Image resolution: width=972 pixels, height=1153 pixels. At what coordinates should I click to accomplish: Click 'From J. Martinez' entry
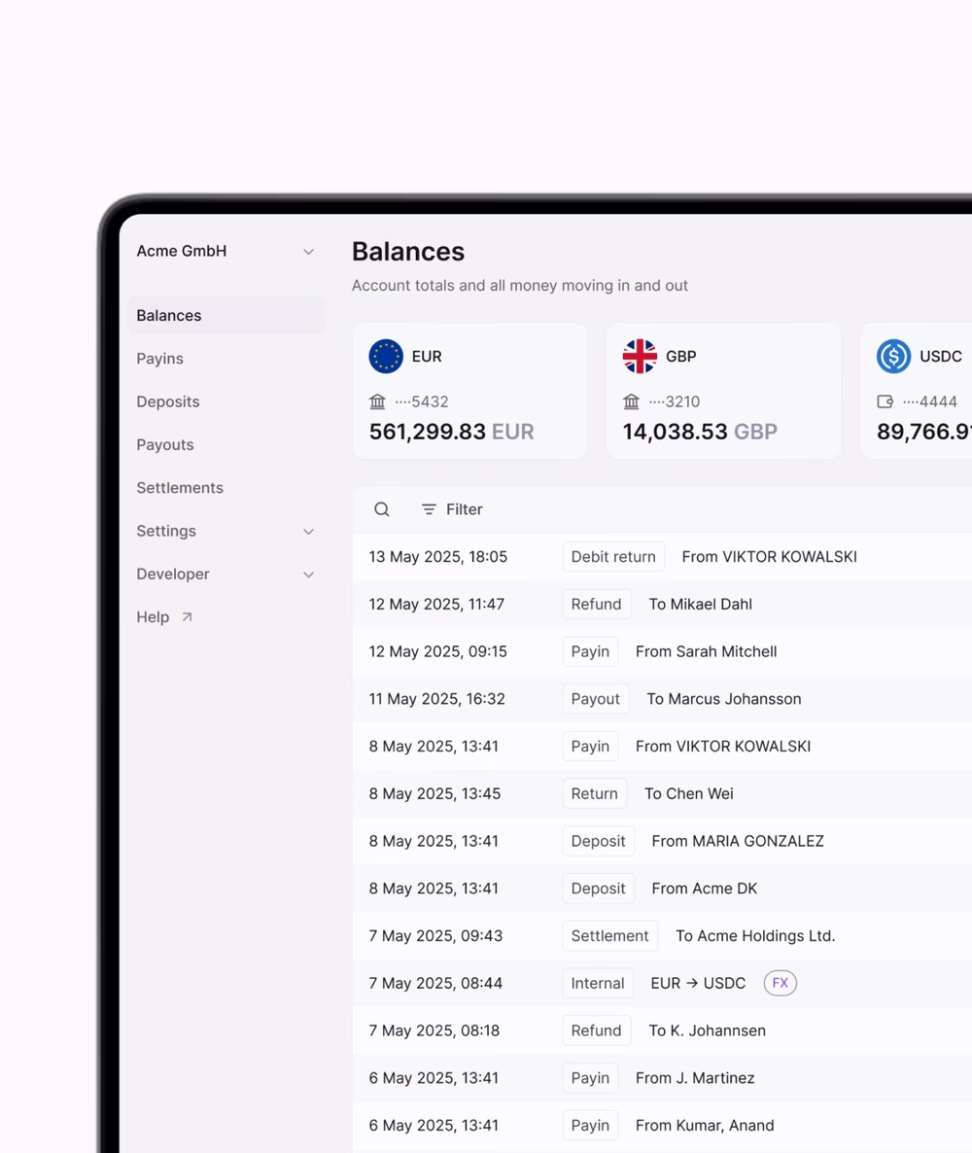tap(695, 1078)
